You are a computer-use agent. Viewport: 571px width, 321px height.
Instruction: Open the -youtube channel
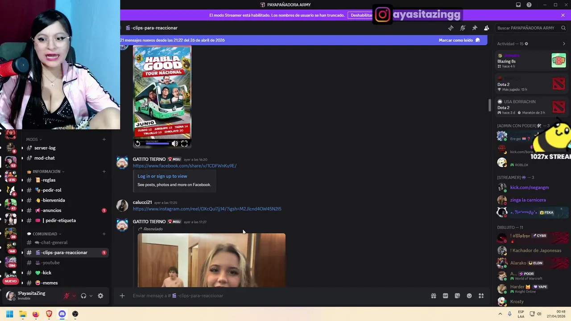66,263
